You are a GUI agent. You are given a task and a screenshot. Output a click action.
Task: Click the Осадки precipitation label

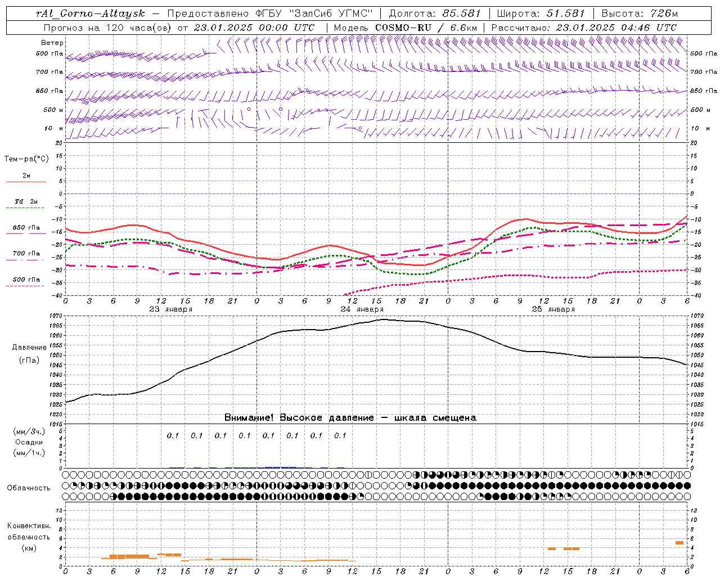point(29,442)
